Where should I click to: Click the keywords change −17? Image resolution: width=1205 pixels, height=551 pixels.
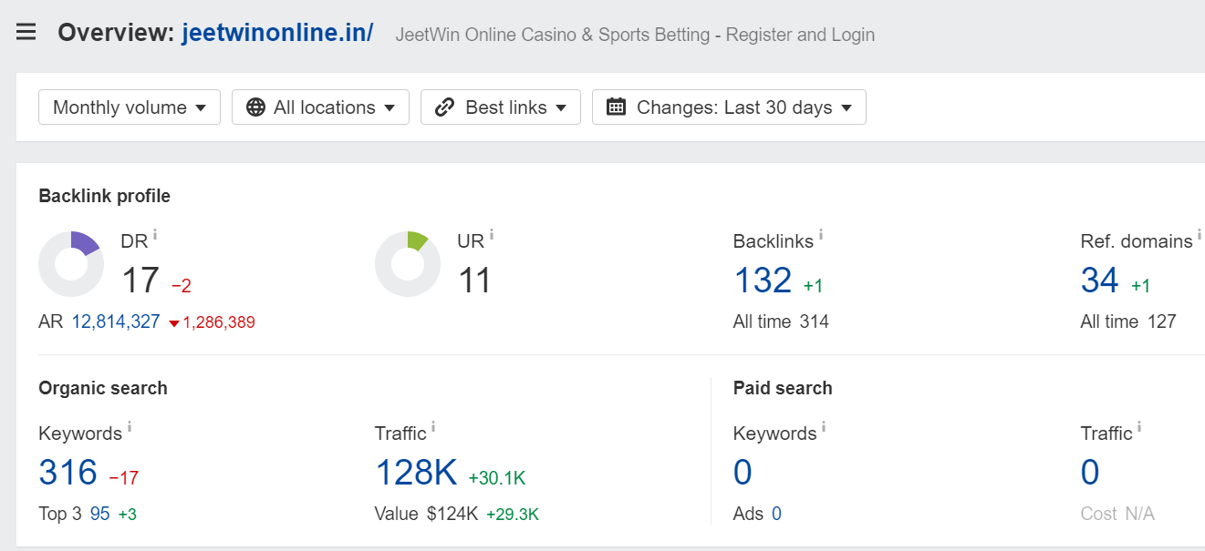[123, 478]
